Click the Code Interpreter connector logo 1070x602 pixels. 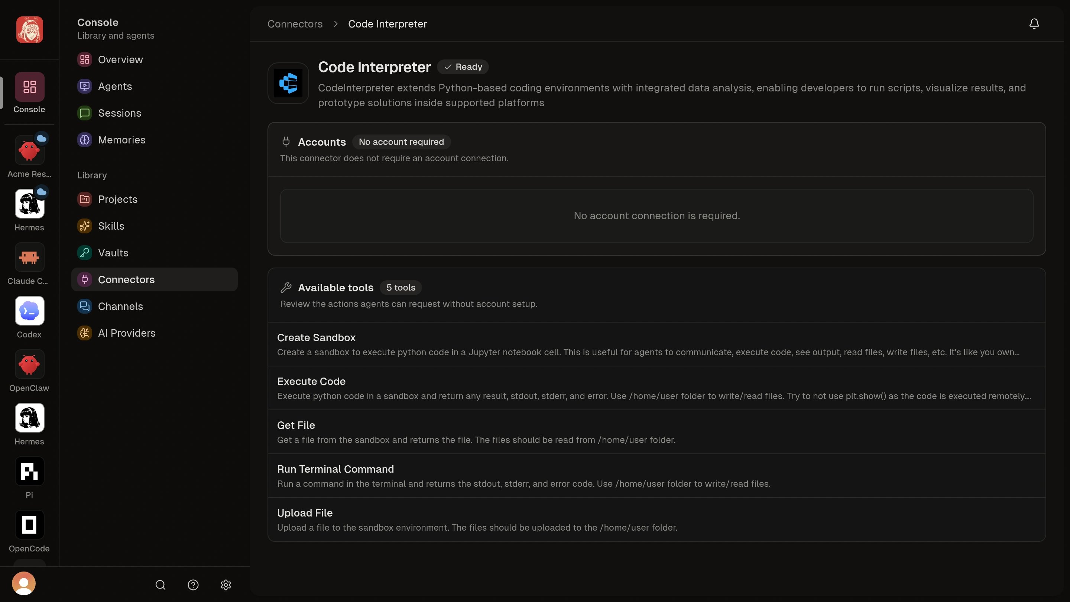288,83
